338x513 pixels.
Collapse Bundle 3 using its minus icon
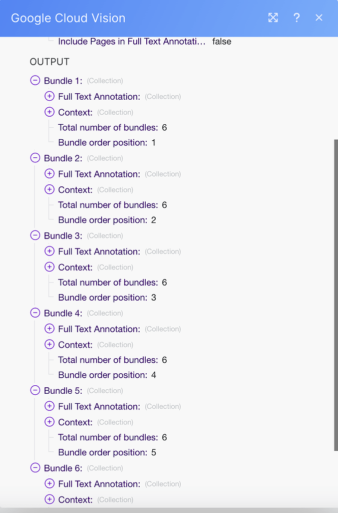35,235
